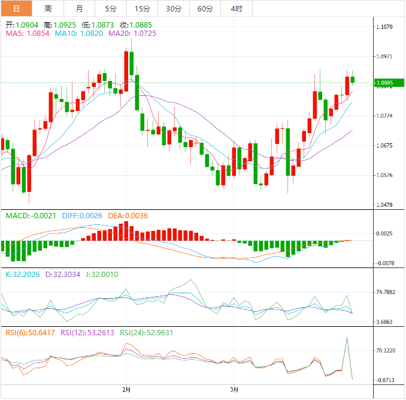Image resolution: width=406 pixels, height=400 pixels.
Task: Switch to the 4时 timeframe tab
Action: pos(236,8)
